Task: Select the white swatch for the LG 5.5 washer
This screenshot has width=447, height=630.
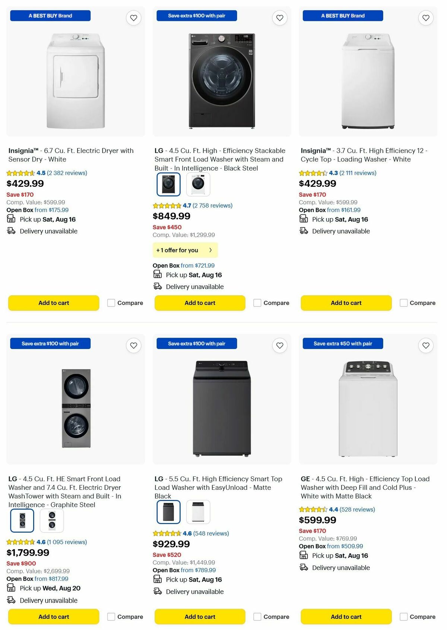Action: click(x=199, y=512)
